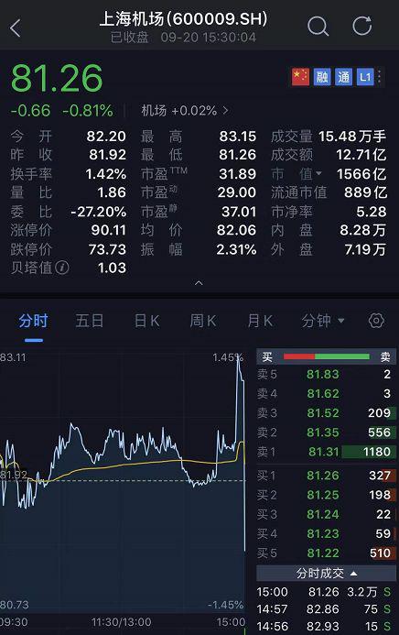Tap the China flag market icon
The image size is (399, 635).
(x=300, y=77)
